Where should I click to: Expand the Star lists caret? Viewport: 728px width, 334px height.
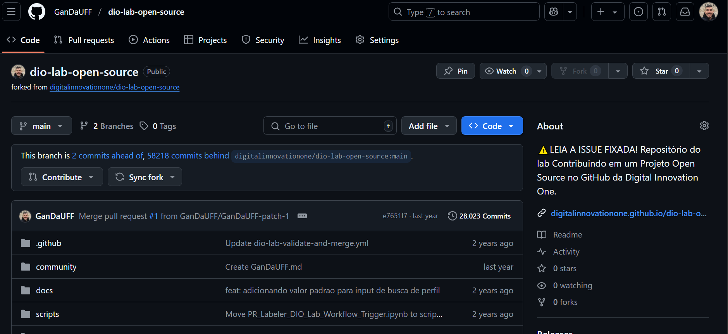pyautogui.click(x=699, y=71)
